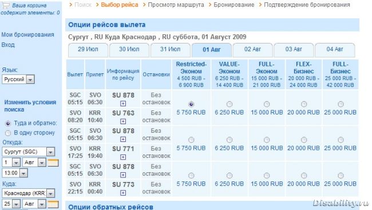Open the Краснодар (KRR) destination dropdown

29,193
